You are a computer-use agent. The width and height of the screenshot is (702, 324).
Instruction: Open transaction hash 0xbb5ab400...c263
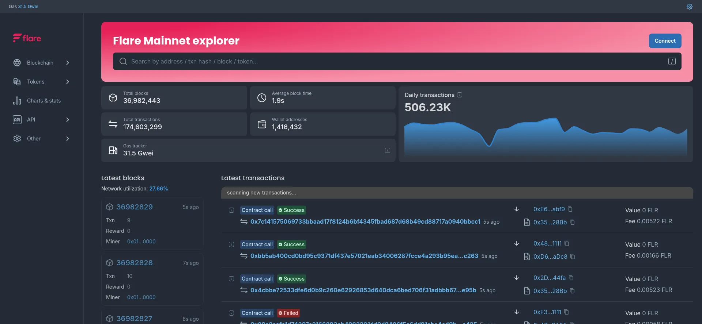pyautogui.click(x=364, y=256)
